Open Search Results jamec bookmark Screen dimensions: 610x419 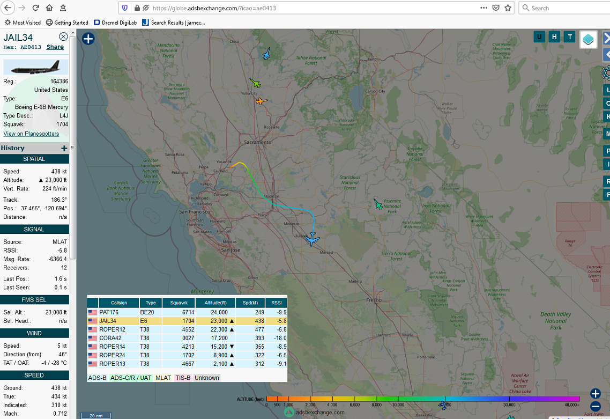click(x=174, y=23)
